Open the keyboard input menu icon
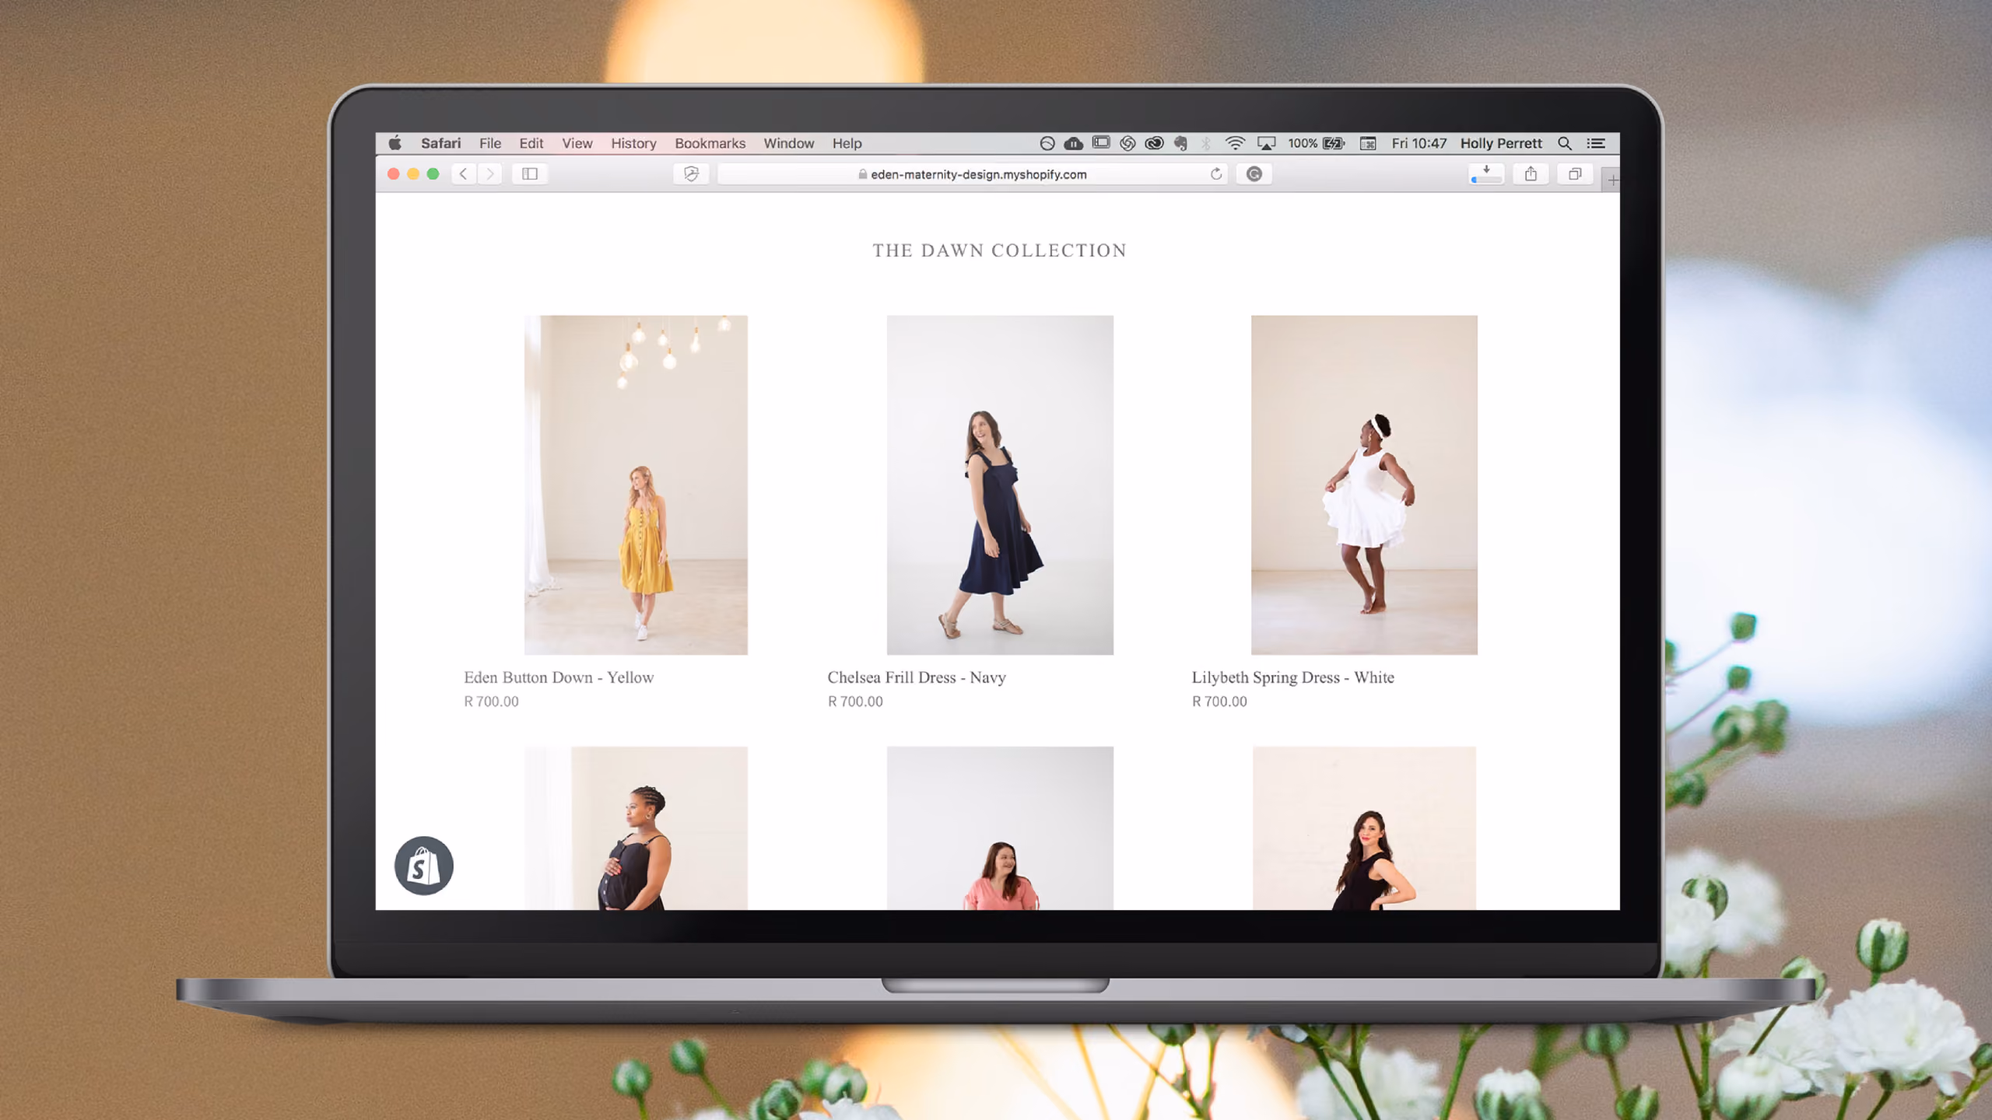The image size is (1992, 1120). tap(1368, 143)
